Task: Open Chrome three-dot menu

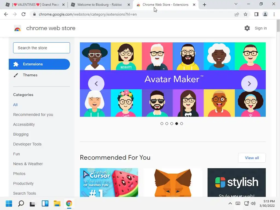Action: tap(274, 14)
